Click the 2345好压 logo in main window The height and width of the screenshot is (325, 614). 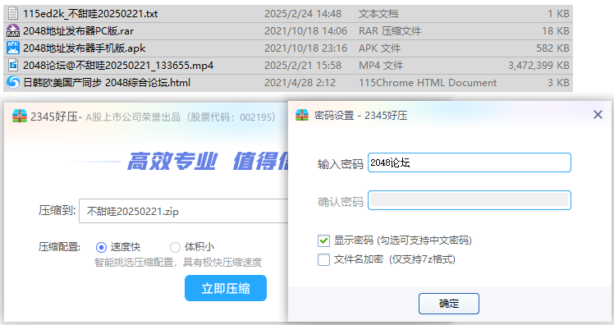(20, 117)
